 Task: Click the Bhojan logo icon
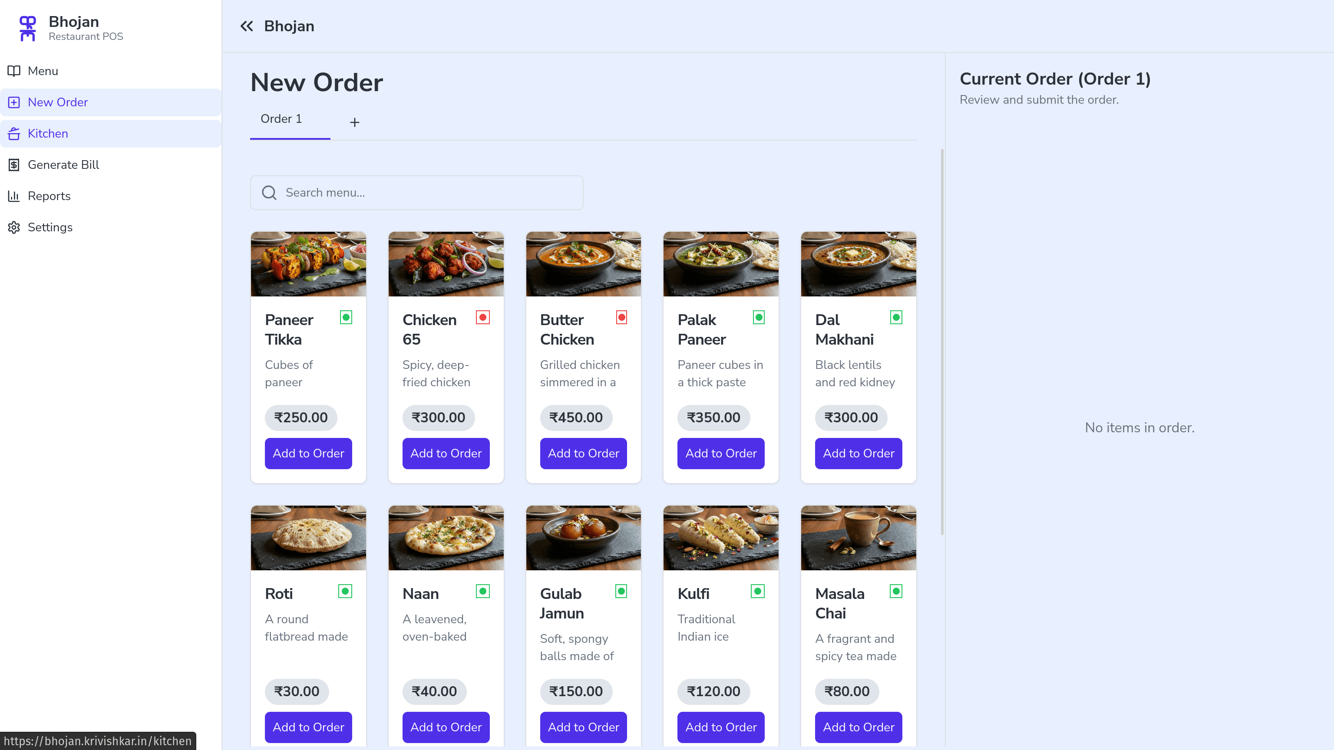pyautogui.click(x=27, y=29)
